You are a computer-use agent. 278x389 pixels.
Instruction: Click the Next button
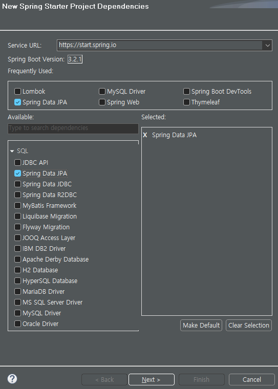pyautogui.click(x=152, y=380)
